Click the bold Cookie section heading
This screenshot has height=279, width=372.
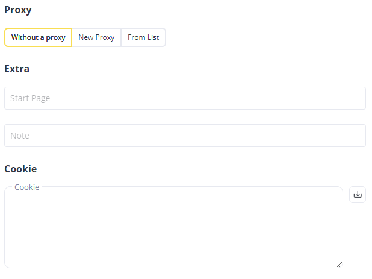point(20,169)
